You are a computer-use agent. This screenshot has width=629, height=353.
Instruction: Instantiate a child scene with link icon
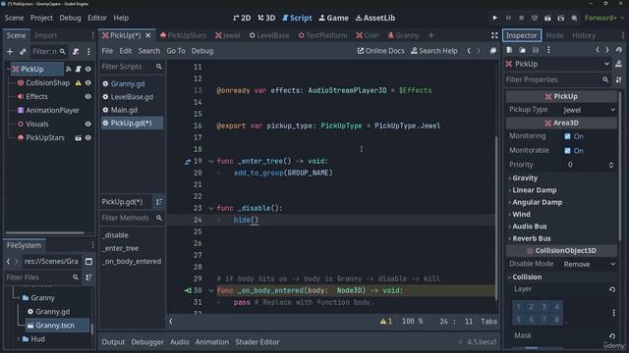(23, 52)
